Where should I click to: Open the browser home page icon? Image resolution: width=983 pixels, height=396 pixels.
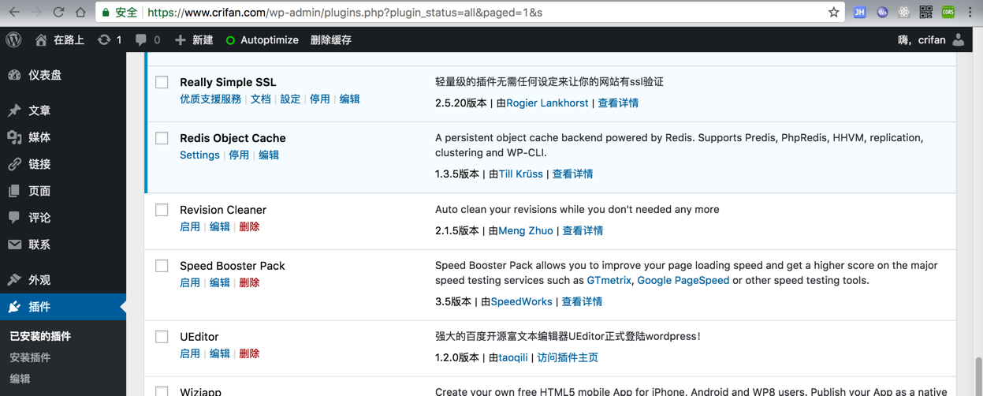80,12
